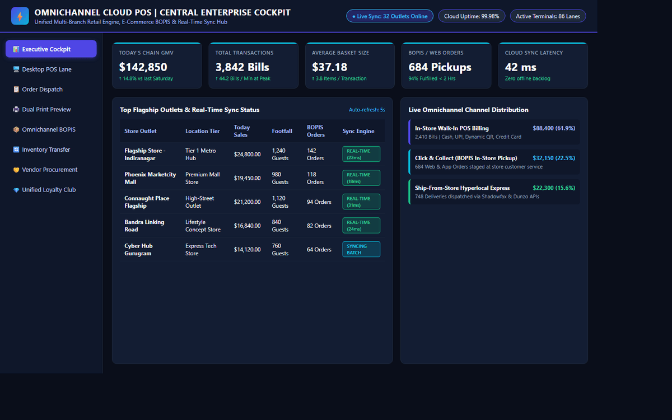Click the Vendor Procurement handshake icon
Image resolution: width=672 pixels, height=420 pixels.
[x=16, y=170]
